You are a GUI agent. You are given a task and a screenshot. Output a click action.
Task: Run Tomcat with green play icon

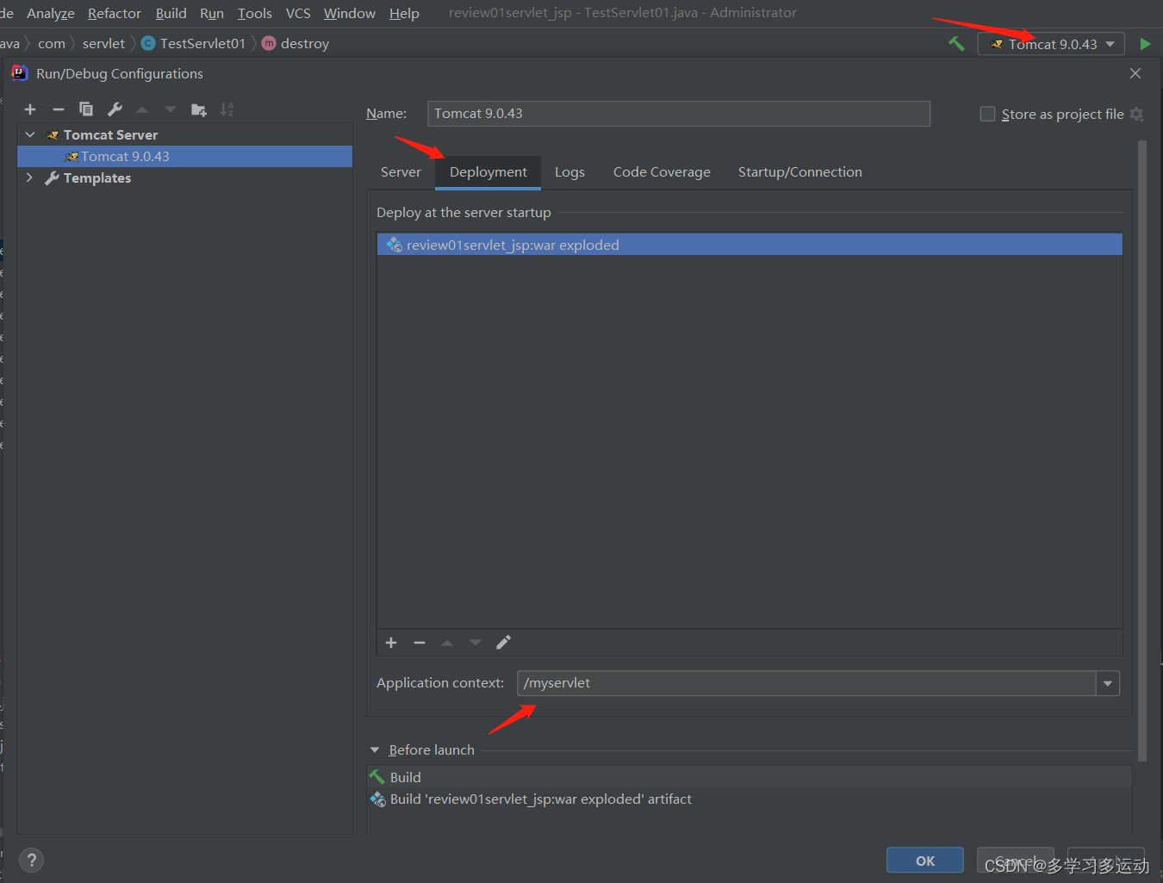[1145, 44]
